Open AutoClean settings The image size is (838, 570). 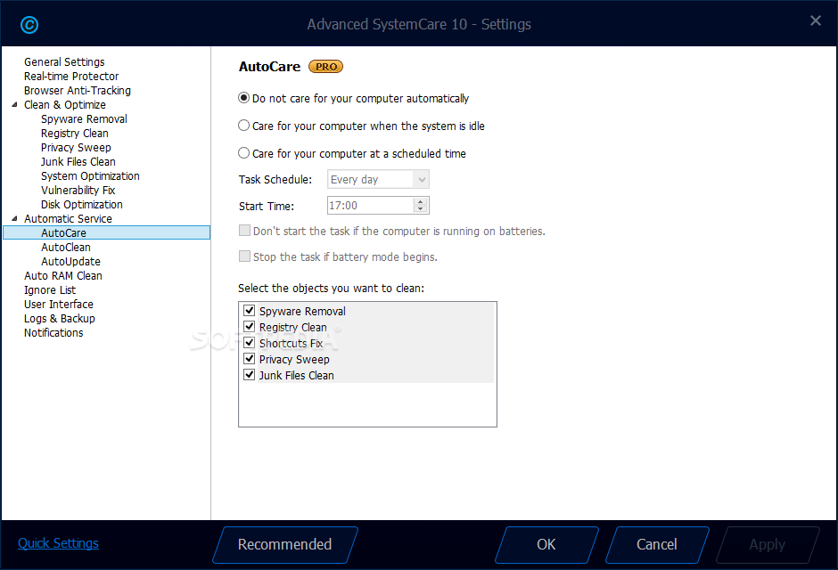coord(66,247)
